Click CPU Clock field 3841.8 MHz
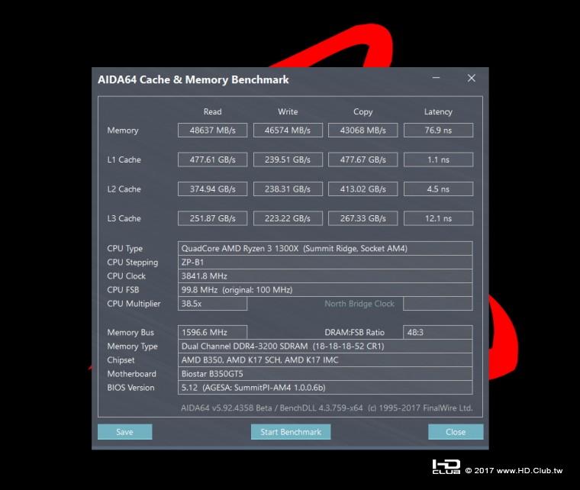This screenshot has width=580, height=490. [325, 276]
